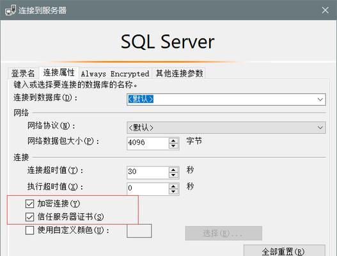Screen dimensions: 337x256
Task: Expand the 连接到数据库 dropdown arrow
Action: [x=320, y=99]
